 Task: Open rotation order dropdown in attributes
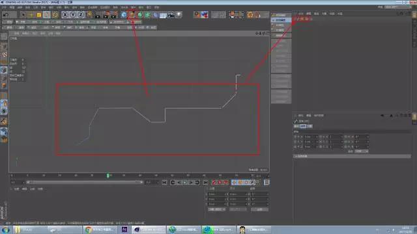pyautogui.click(x=362, y=151)
